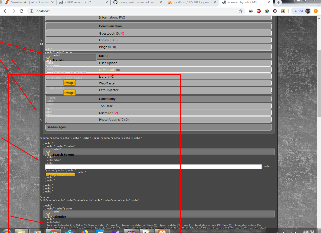Open the Top User page
The height and width of the screenshot is (233, 321).
[106, 106]
